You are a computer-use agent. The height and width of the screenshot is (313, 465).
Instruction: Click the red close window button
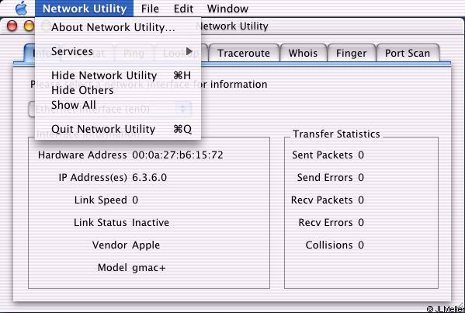click(12, 26)
